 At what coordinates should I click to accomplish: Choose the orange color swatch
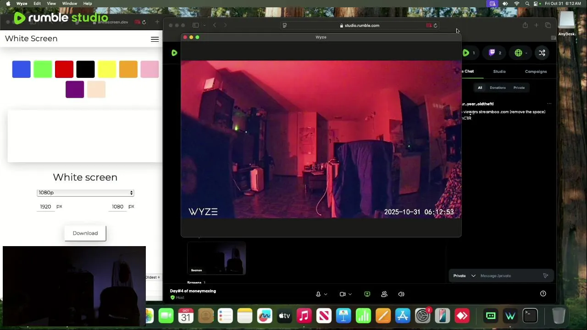point(128,69)
